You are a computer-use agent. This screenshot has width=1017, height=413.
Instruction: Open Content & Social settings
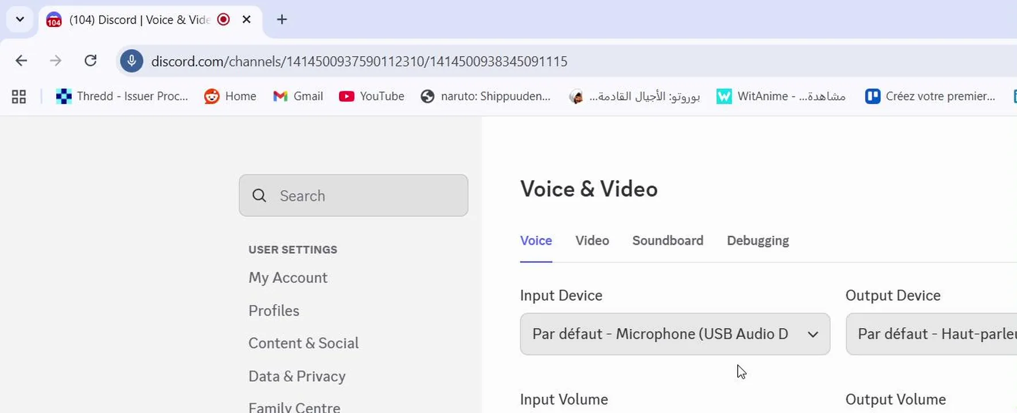(303, 343)
